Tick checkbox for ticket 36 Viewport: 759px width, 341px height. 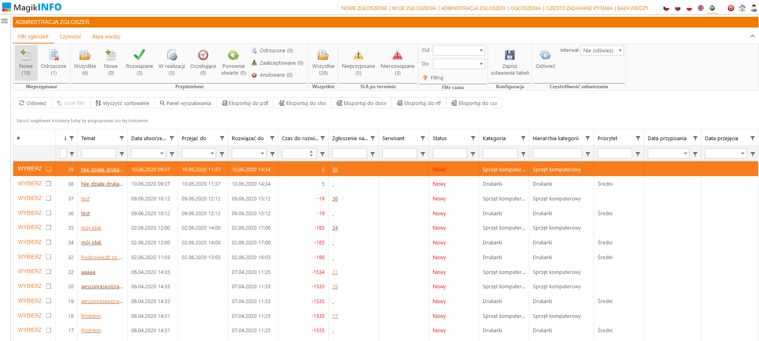pyautogui.click(x=49, y=213)
